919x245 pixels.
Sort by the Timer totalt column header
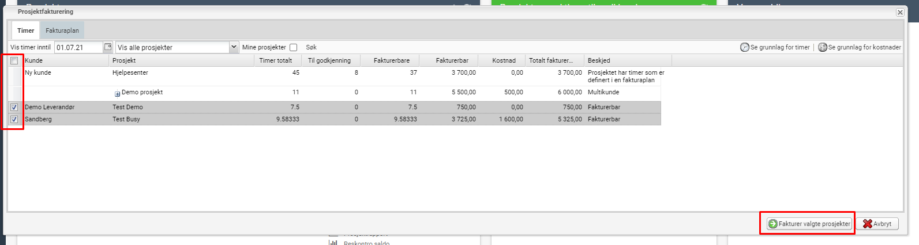point(276,60)
